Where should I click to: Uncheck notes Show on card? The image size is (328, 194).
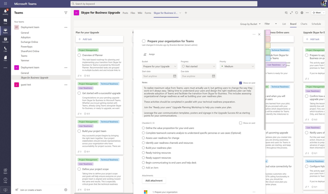click(x=241, y=83)
